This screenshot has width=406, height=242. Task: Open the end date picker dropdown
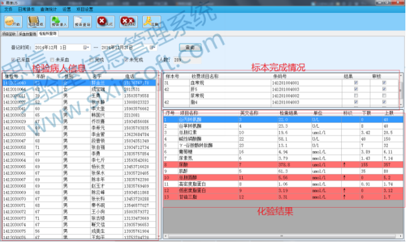pos(153,48)
